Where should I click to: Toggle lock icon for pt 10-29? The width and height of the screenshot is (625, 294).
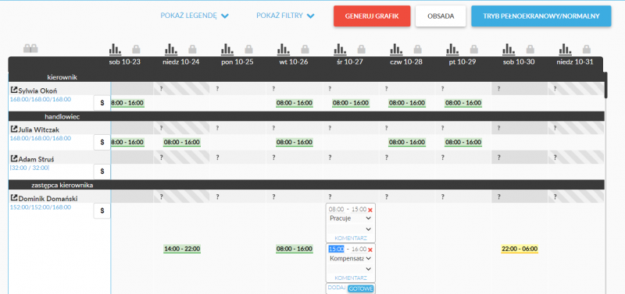click(x=473, y=49)
